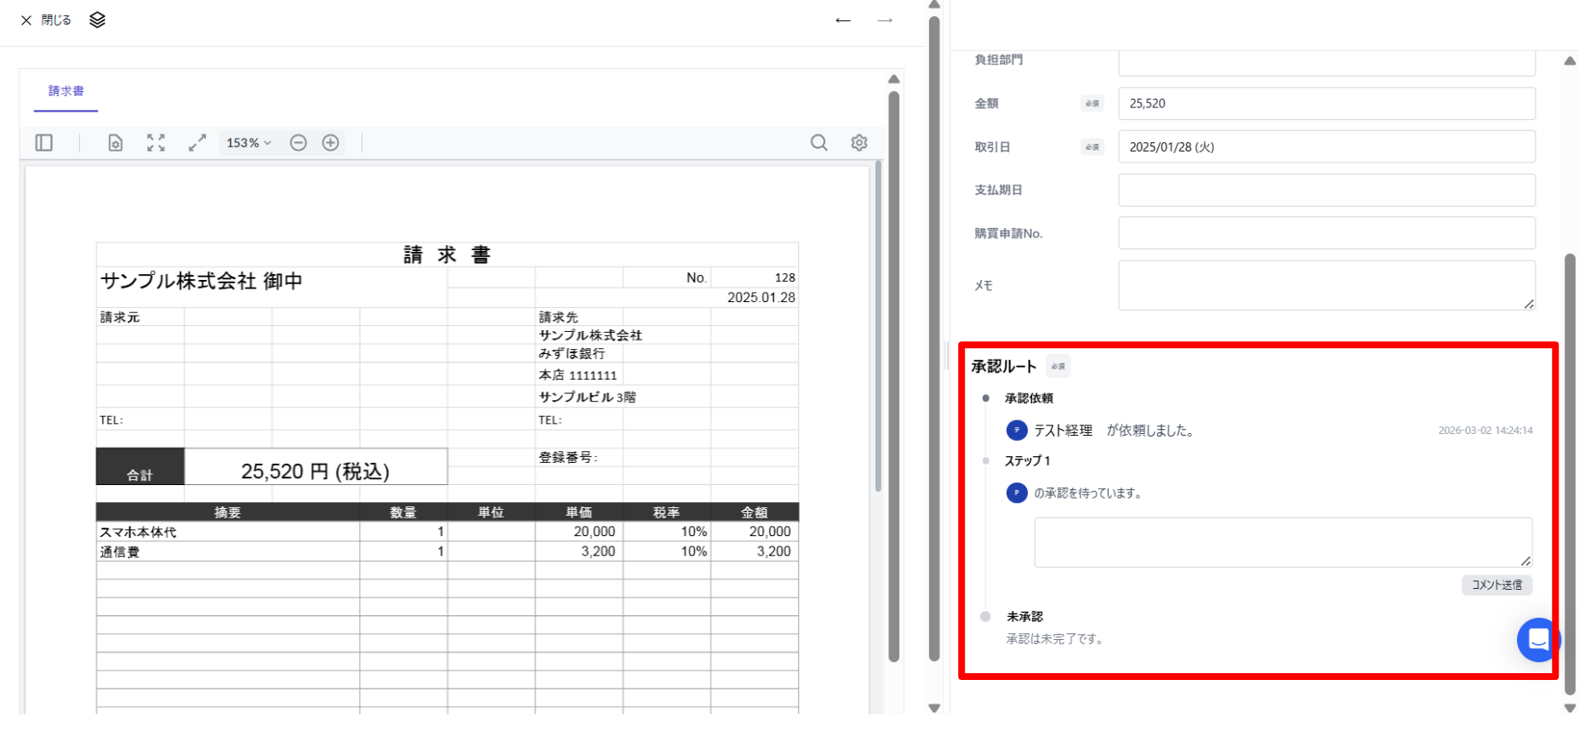Click the fullscreen expand arrows icon
1591x754 pixels.
[197, 143]
